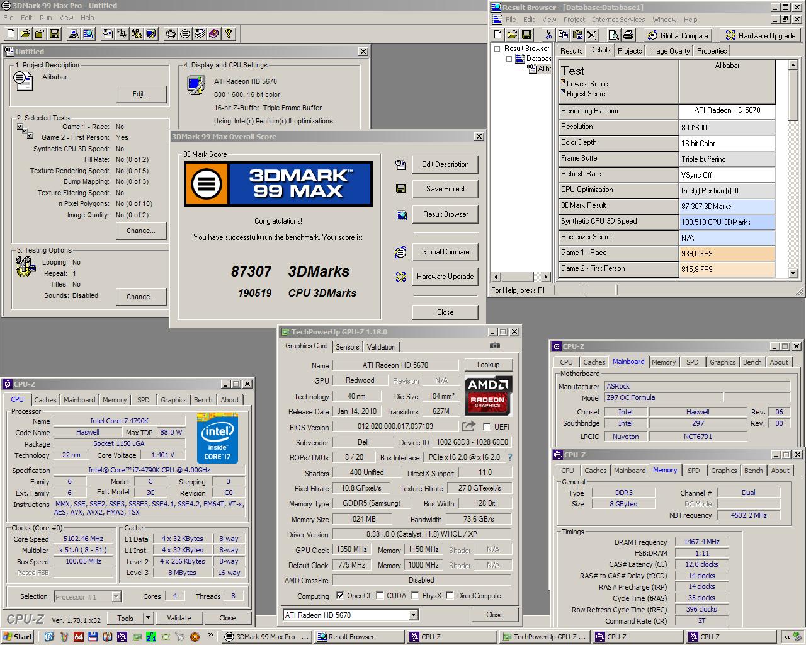Switch to Sensors tab in GPU-Z
This screenshot has width=806, height=645.
tap(347, 347)
